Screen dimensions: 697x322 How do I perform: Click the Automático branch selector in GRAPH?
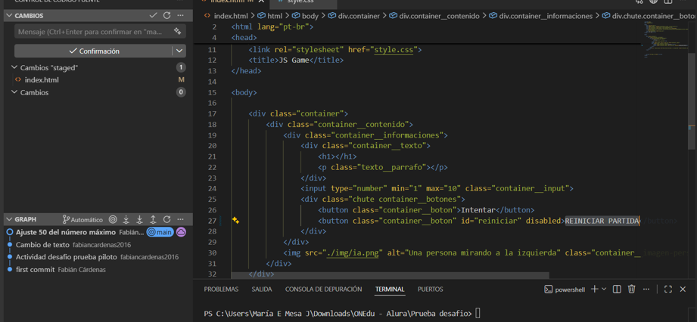point(82,219)
